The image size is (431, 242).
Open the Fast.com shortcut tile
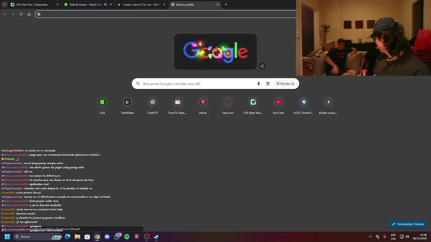point(228,106)
